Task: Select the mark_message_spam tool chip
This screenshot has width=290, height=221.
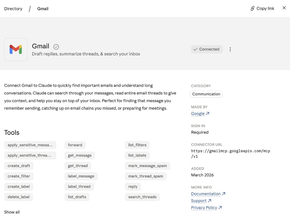Action: 147,166
